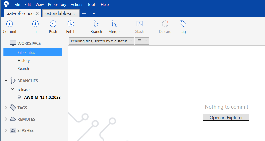The image size is (265, 141).
Task: Push changes with the Push icon
Action: tap(53, 24)
